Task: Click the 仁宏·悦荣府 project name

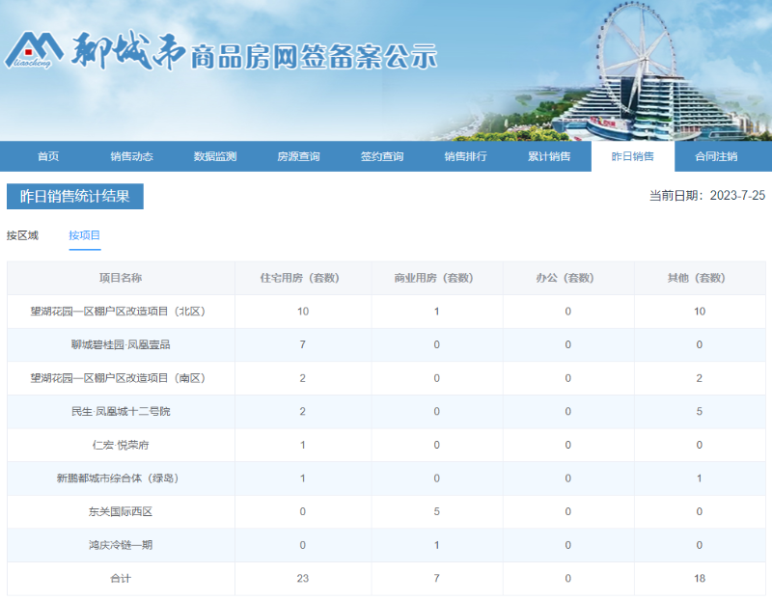Action: tap(120, 445)
